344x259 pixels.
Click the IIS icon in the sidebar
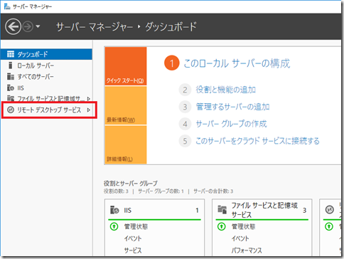11,88
